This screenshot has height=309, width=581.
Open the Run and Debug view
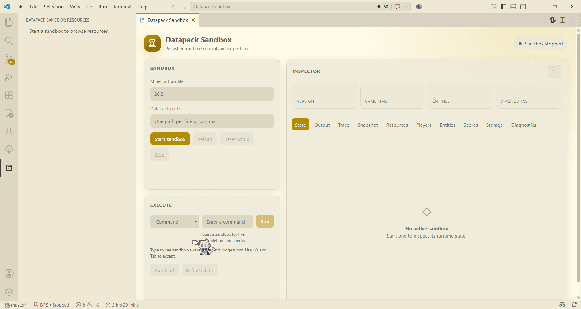(9, 77)
